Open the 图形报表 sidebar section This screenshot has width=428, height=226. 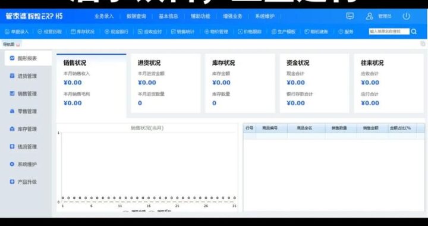(x=28, y=58)
